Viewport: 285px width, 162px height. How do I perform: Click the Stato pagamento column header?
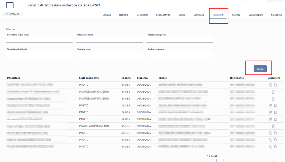(x=89, y=78)
